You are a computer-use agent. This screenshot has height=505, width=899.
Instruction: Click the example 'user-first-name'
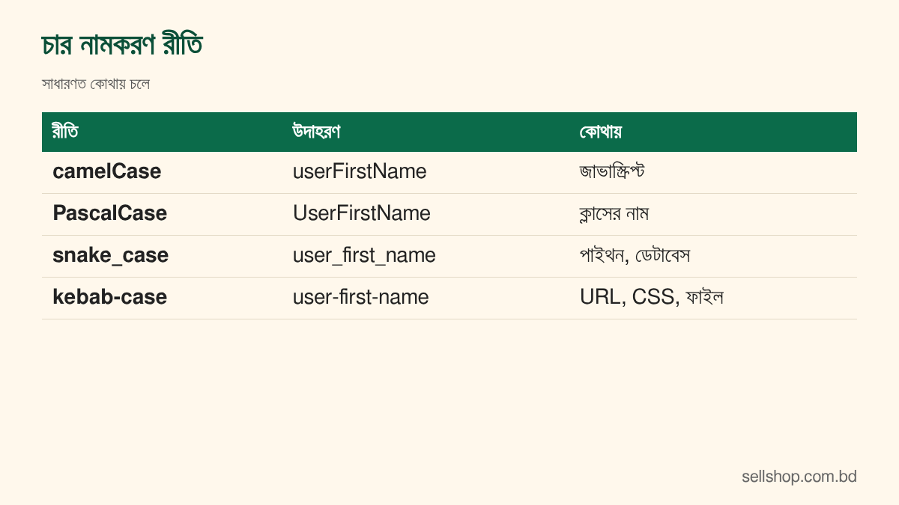[x=361, y=297]
